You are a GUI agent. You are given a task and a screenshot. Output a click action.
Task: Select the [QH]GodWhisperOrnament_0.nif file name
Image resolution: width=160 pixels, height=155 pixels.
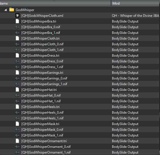tap(46, 147)
